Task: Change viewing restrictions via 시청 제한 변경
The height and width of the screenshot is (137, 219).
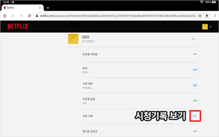Action: pyautogui.click(x=195, y=85)
